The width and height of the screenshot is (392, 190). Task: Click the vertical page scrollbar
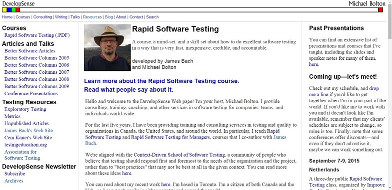[x=390, y=95]
